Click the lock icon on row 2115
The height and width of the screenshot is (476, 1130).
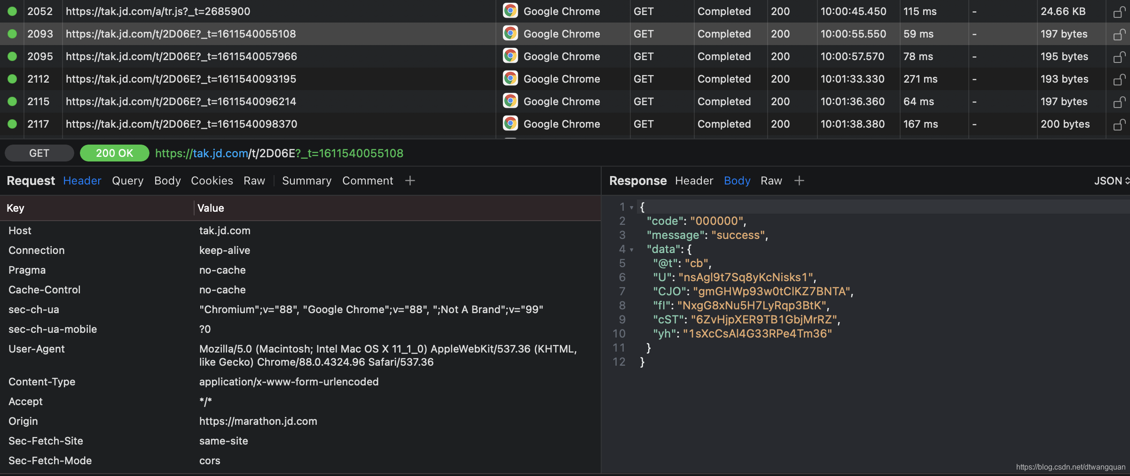coord(1119,101)
